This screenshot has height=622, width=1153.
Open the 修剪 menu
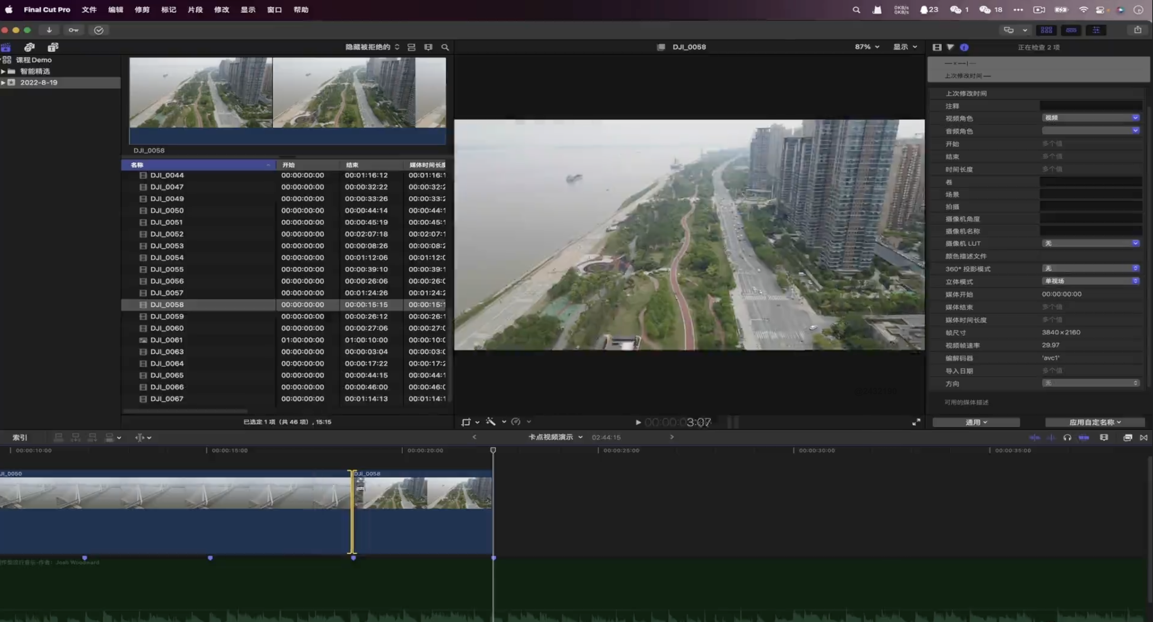click(142, 9)
